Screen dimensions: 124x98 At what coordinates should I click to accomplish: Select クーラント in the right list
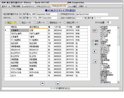click(104, 69)
